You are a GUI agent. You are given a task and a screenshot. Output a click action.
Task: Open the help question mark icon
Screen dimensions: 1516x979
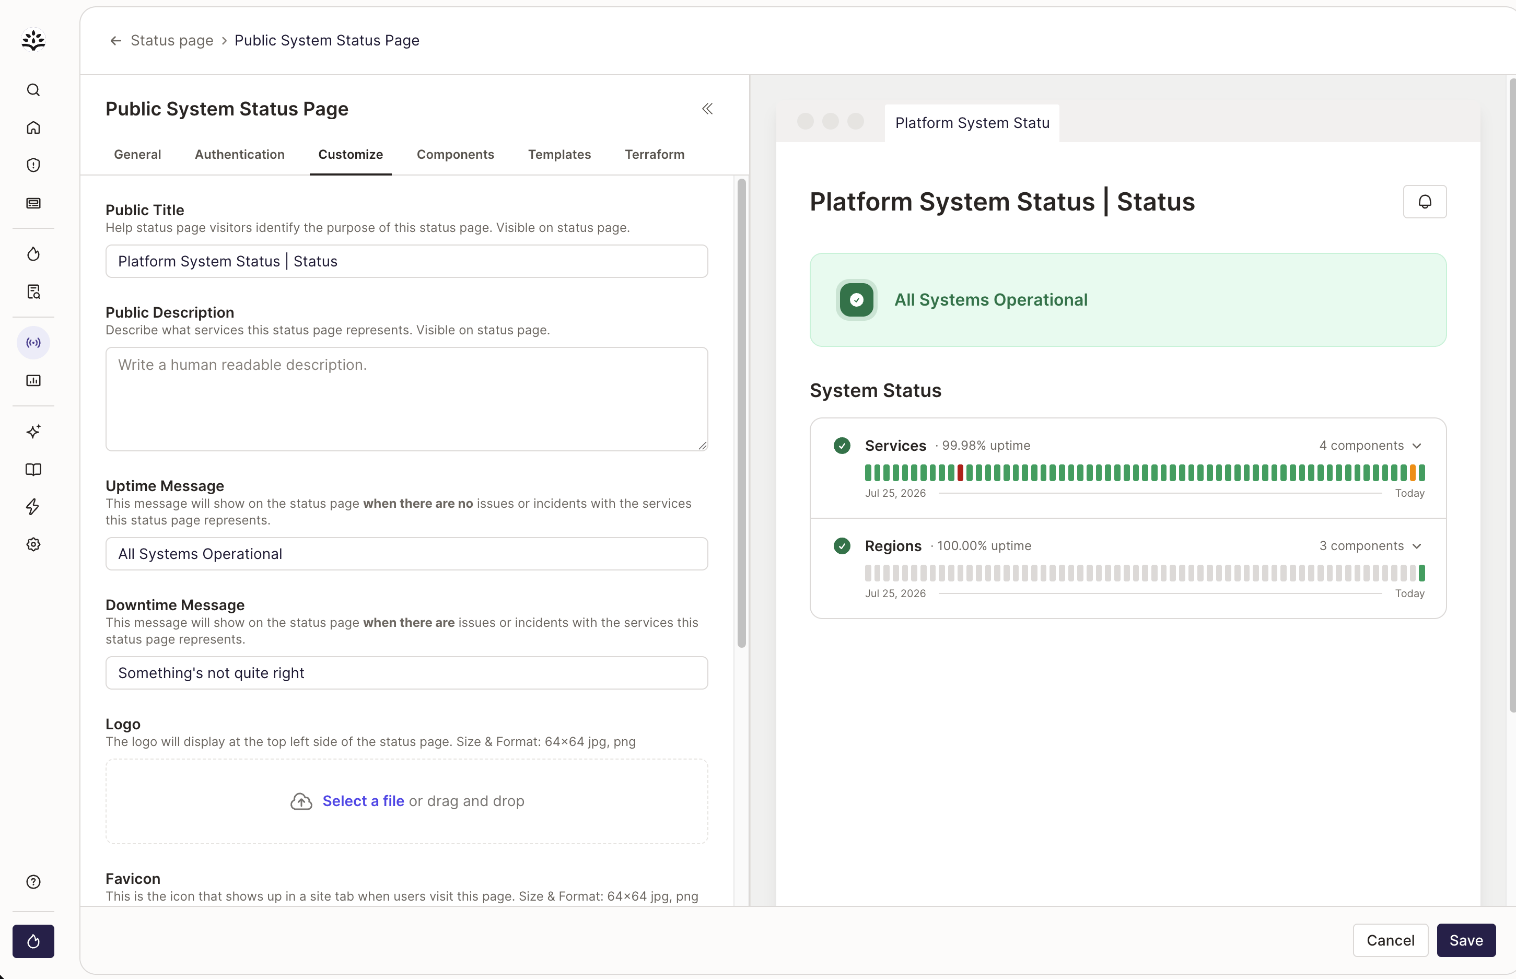[33, 882]
